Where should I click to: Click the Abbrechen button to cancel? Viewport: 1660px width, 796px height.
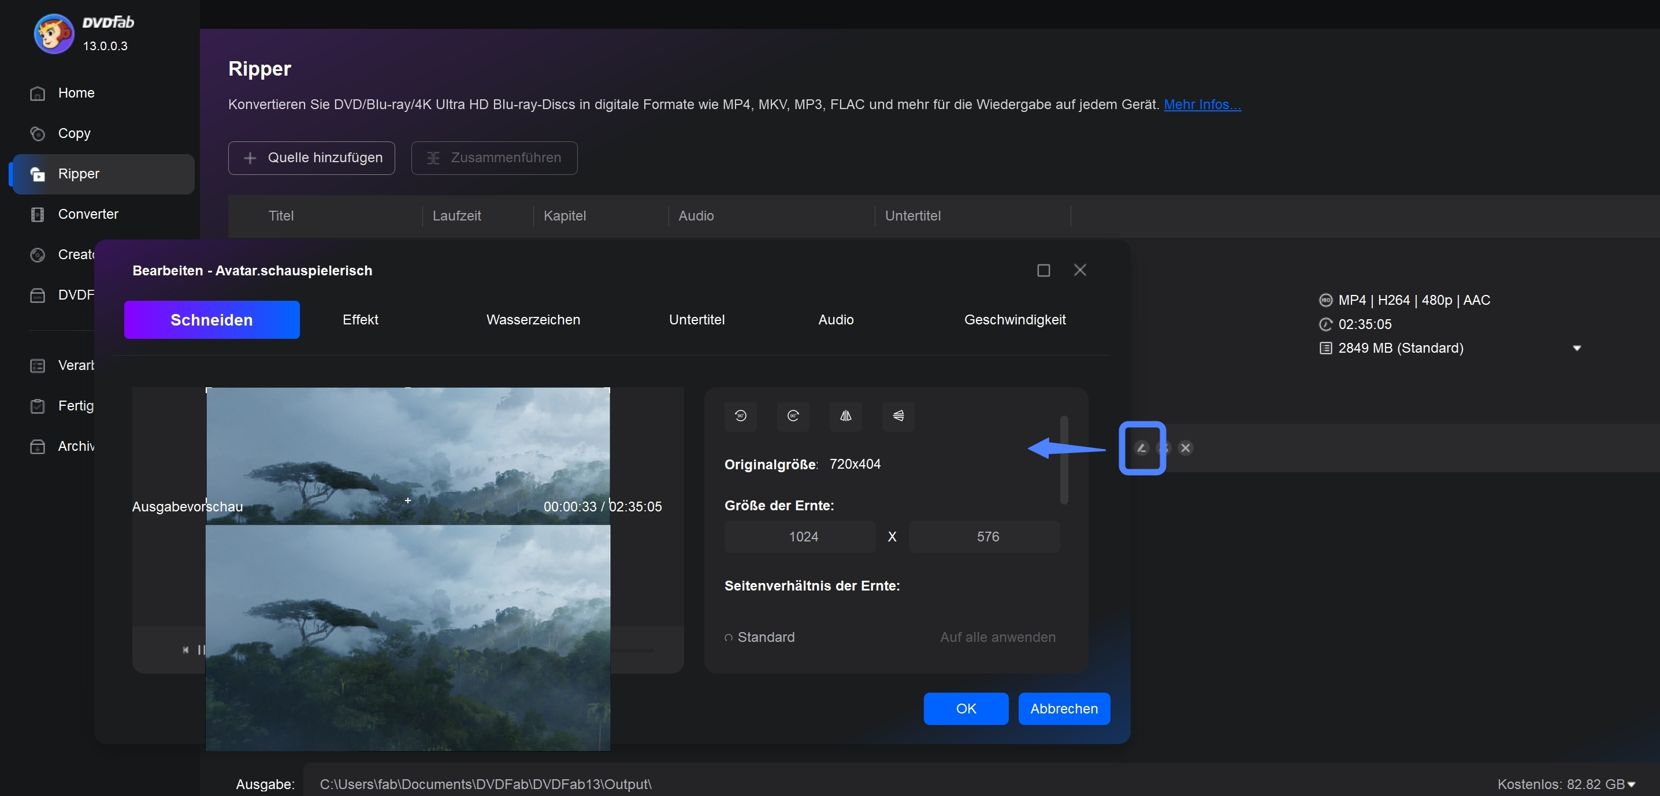pos(1063,708)
